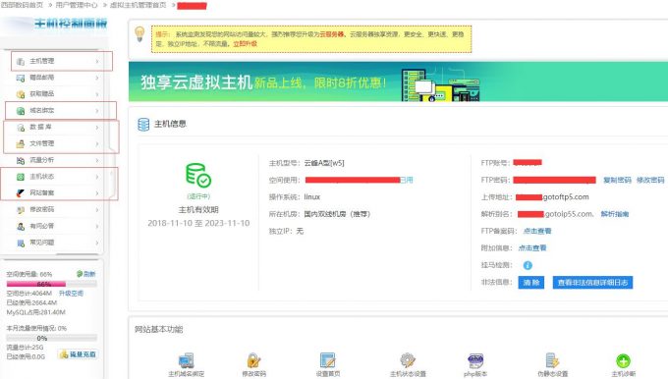Click the green running-status host icon

click(198, 175)
